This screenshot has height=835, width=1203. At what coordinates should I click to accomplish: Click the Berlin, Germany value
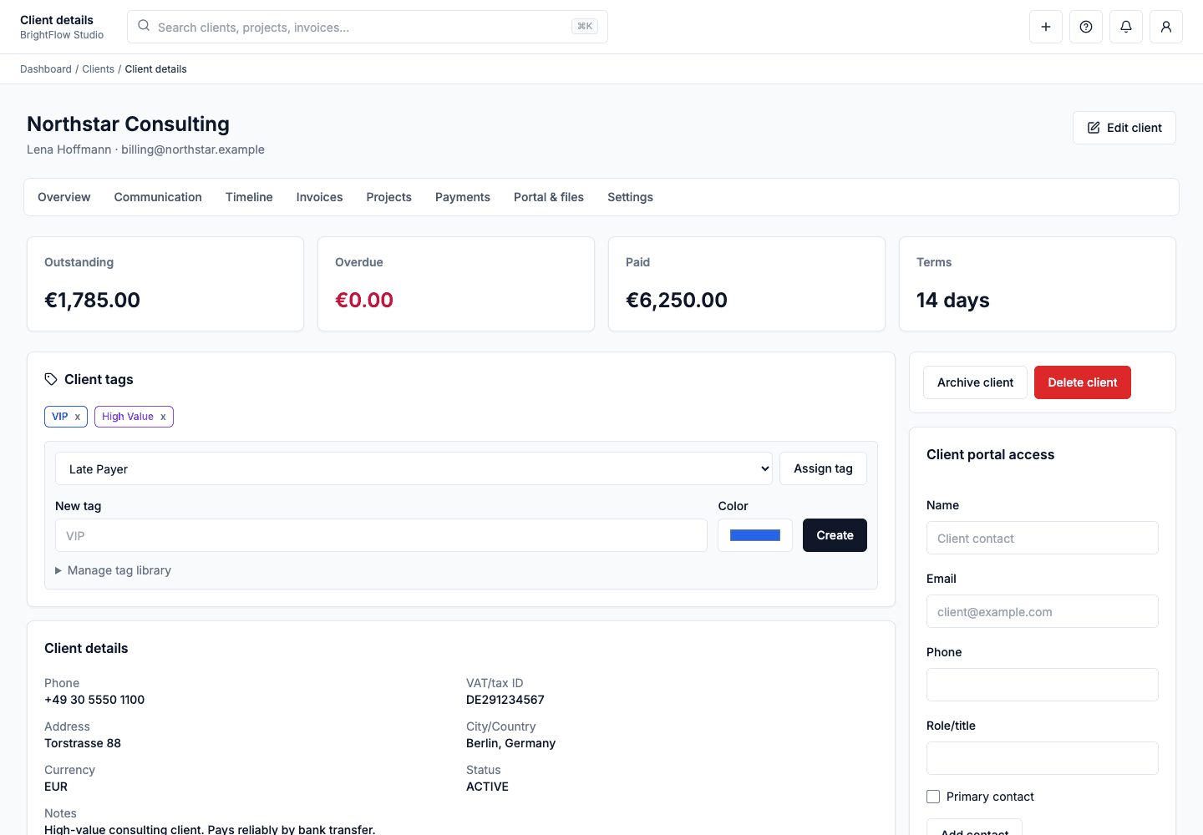(510, 743)
